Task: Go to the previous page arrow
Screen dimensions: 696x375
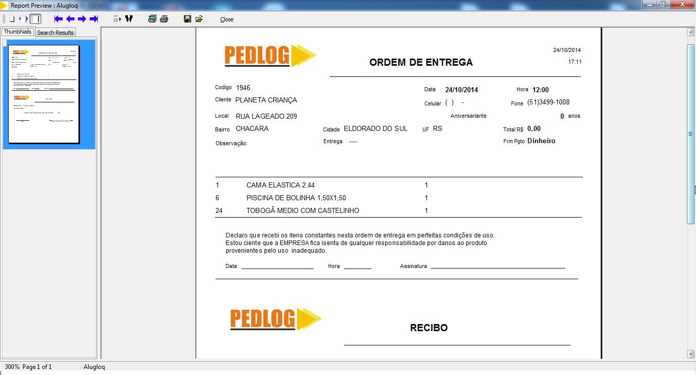Action: [70, 19]
